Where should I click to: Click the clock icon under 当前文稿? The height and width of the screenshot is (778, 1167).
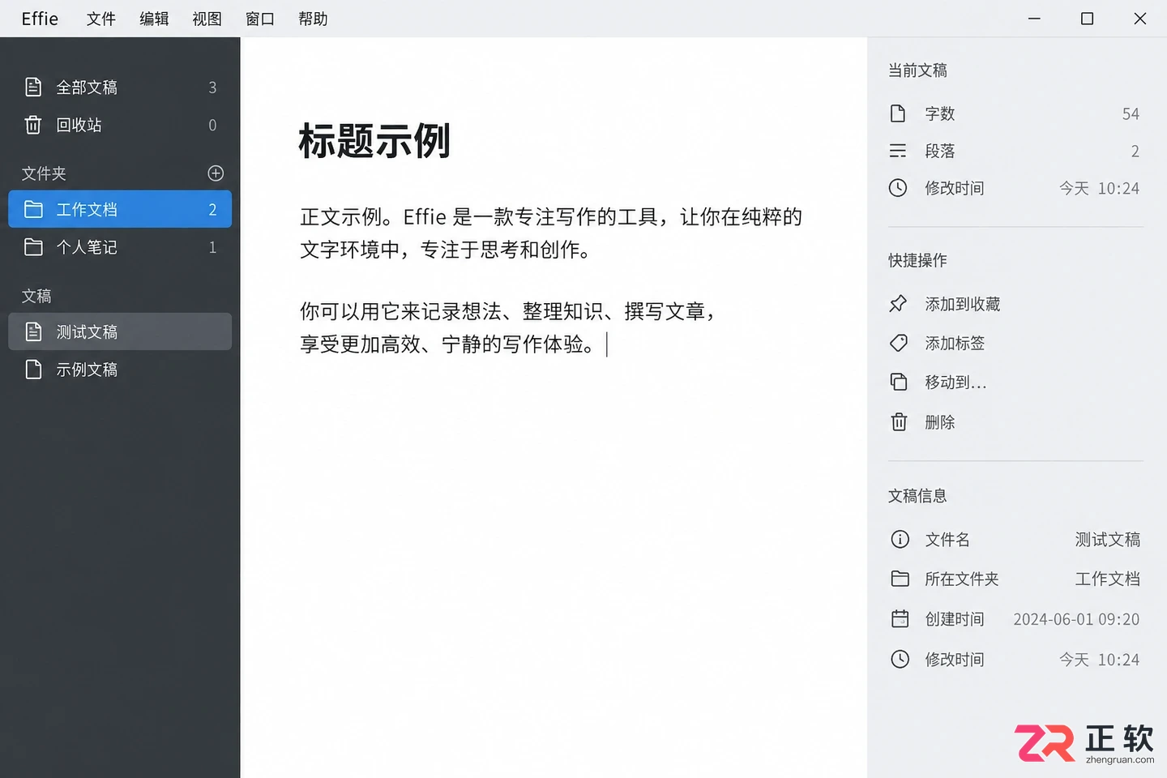898,188
